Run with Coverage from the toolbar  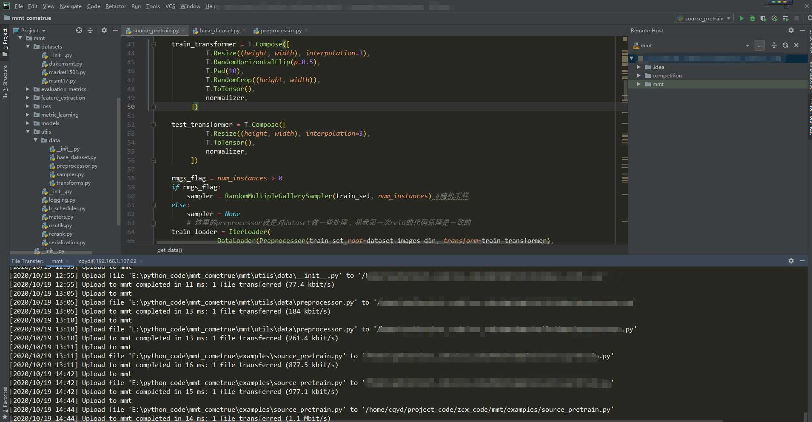(764, 18)
